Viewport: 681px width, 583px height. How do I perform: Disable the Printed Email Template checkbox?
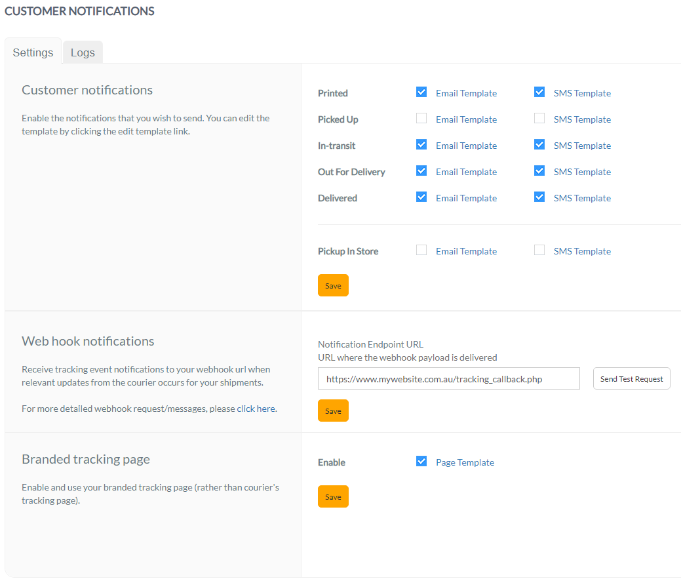tap(421, 92)
